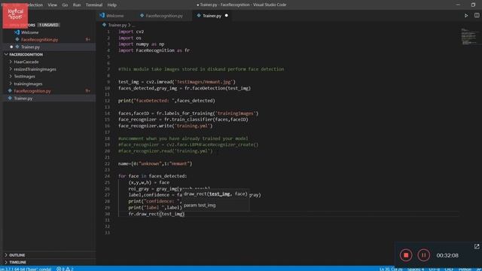
Task: Place cursor at end of line 30 code
Action: click(x=185, y=214)
